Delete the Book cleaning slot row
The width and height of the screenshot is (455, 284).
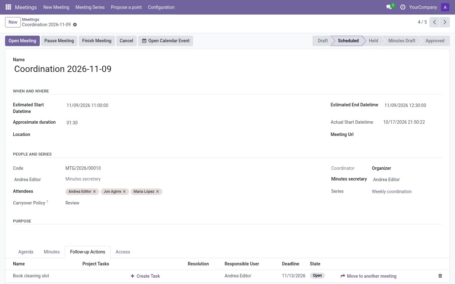[x=440, y=276]
